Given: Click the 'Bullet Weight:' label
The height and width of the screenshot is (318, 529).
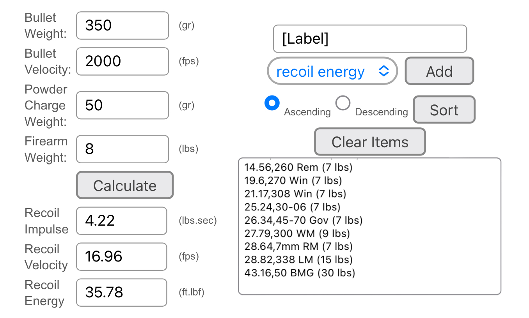Looking at the screenshot, I should point(46,26).
